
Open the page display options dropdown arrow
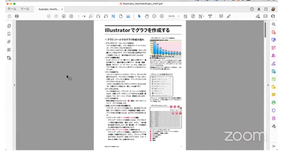[204, 16]
